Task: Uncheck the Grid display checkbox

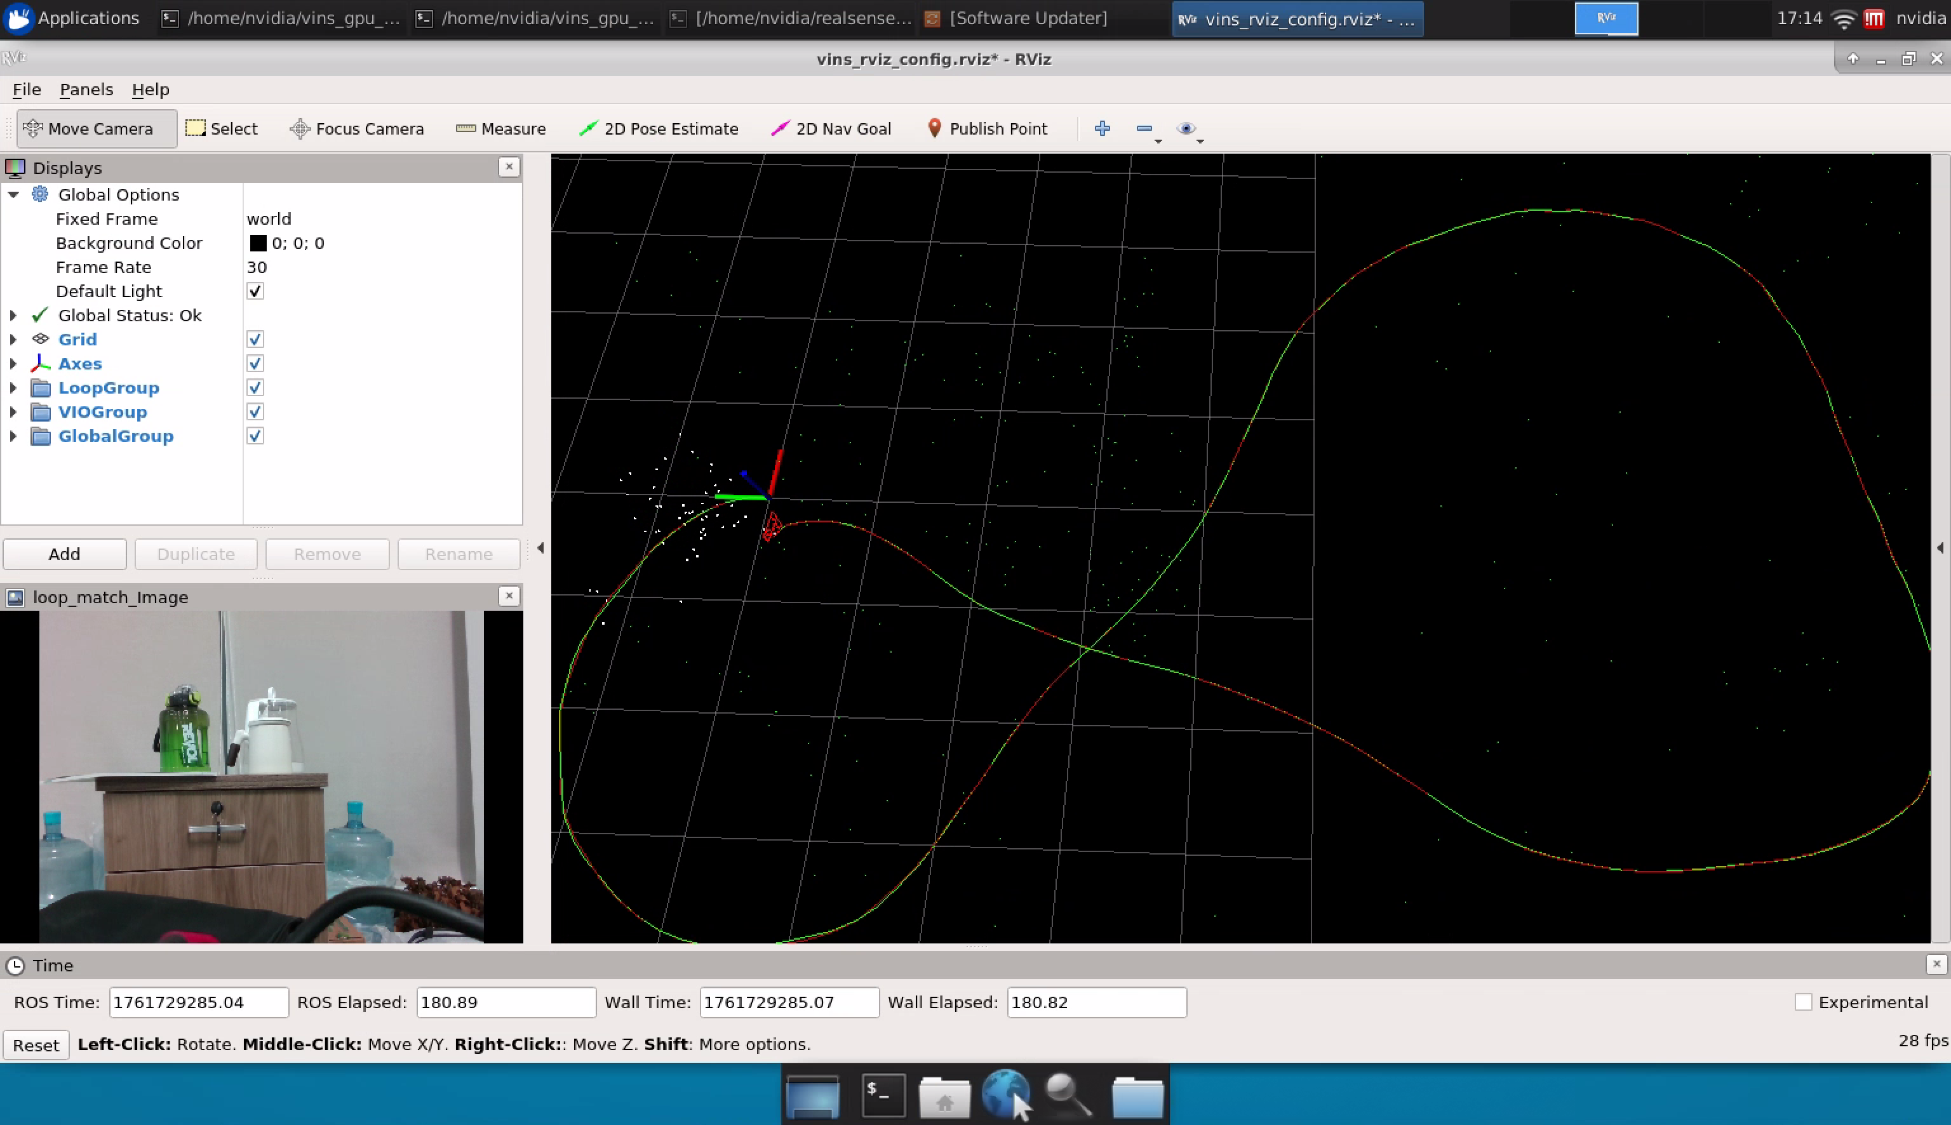Action: [255, 339]
